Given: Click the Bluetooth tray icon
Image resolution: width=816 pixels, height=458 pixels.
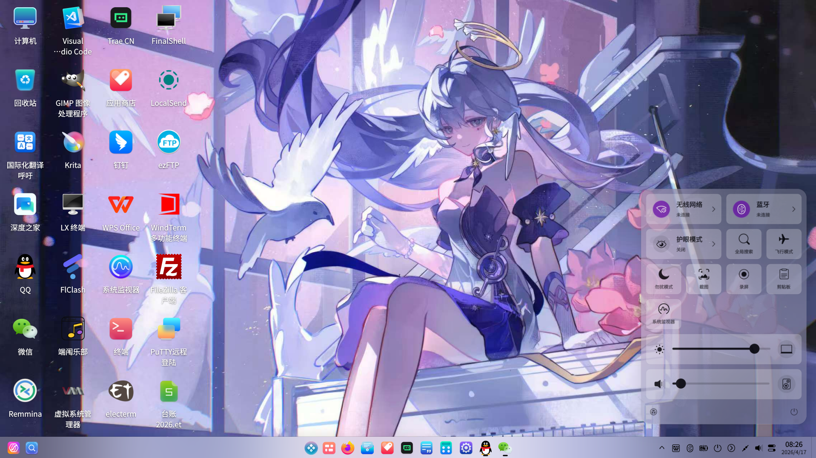Looking at the screenshot, I should pyautogui.click(x=690, y=448).
